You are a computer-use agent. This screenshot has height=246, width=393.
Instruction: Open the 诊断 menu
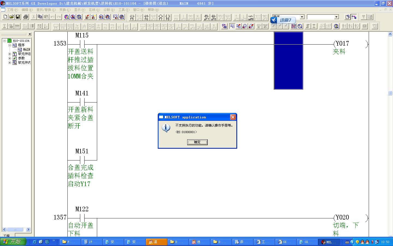click(x=109, y=10)
